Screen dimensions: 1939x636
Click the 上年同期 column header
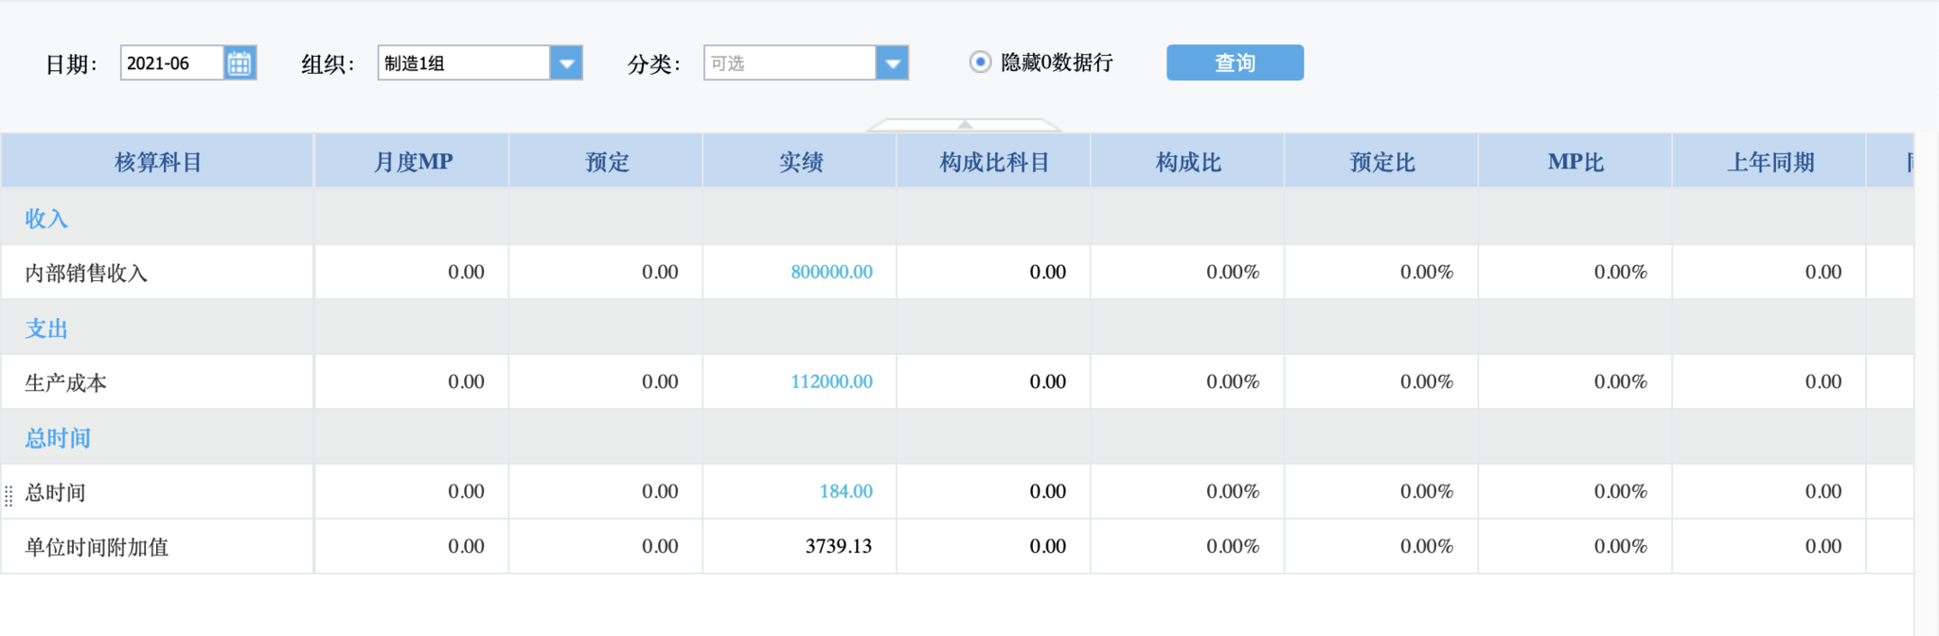pyautogui.click(x=1770, y=162)
